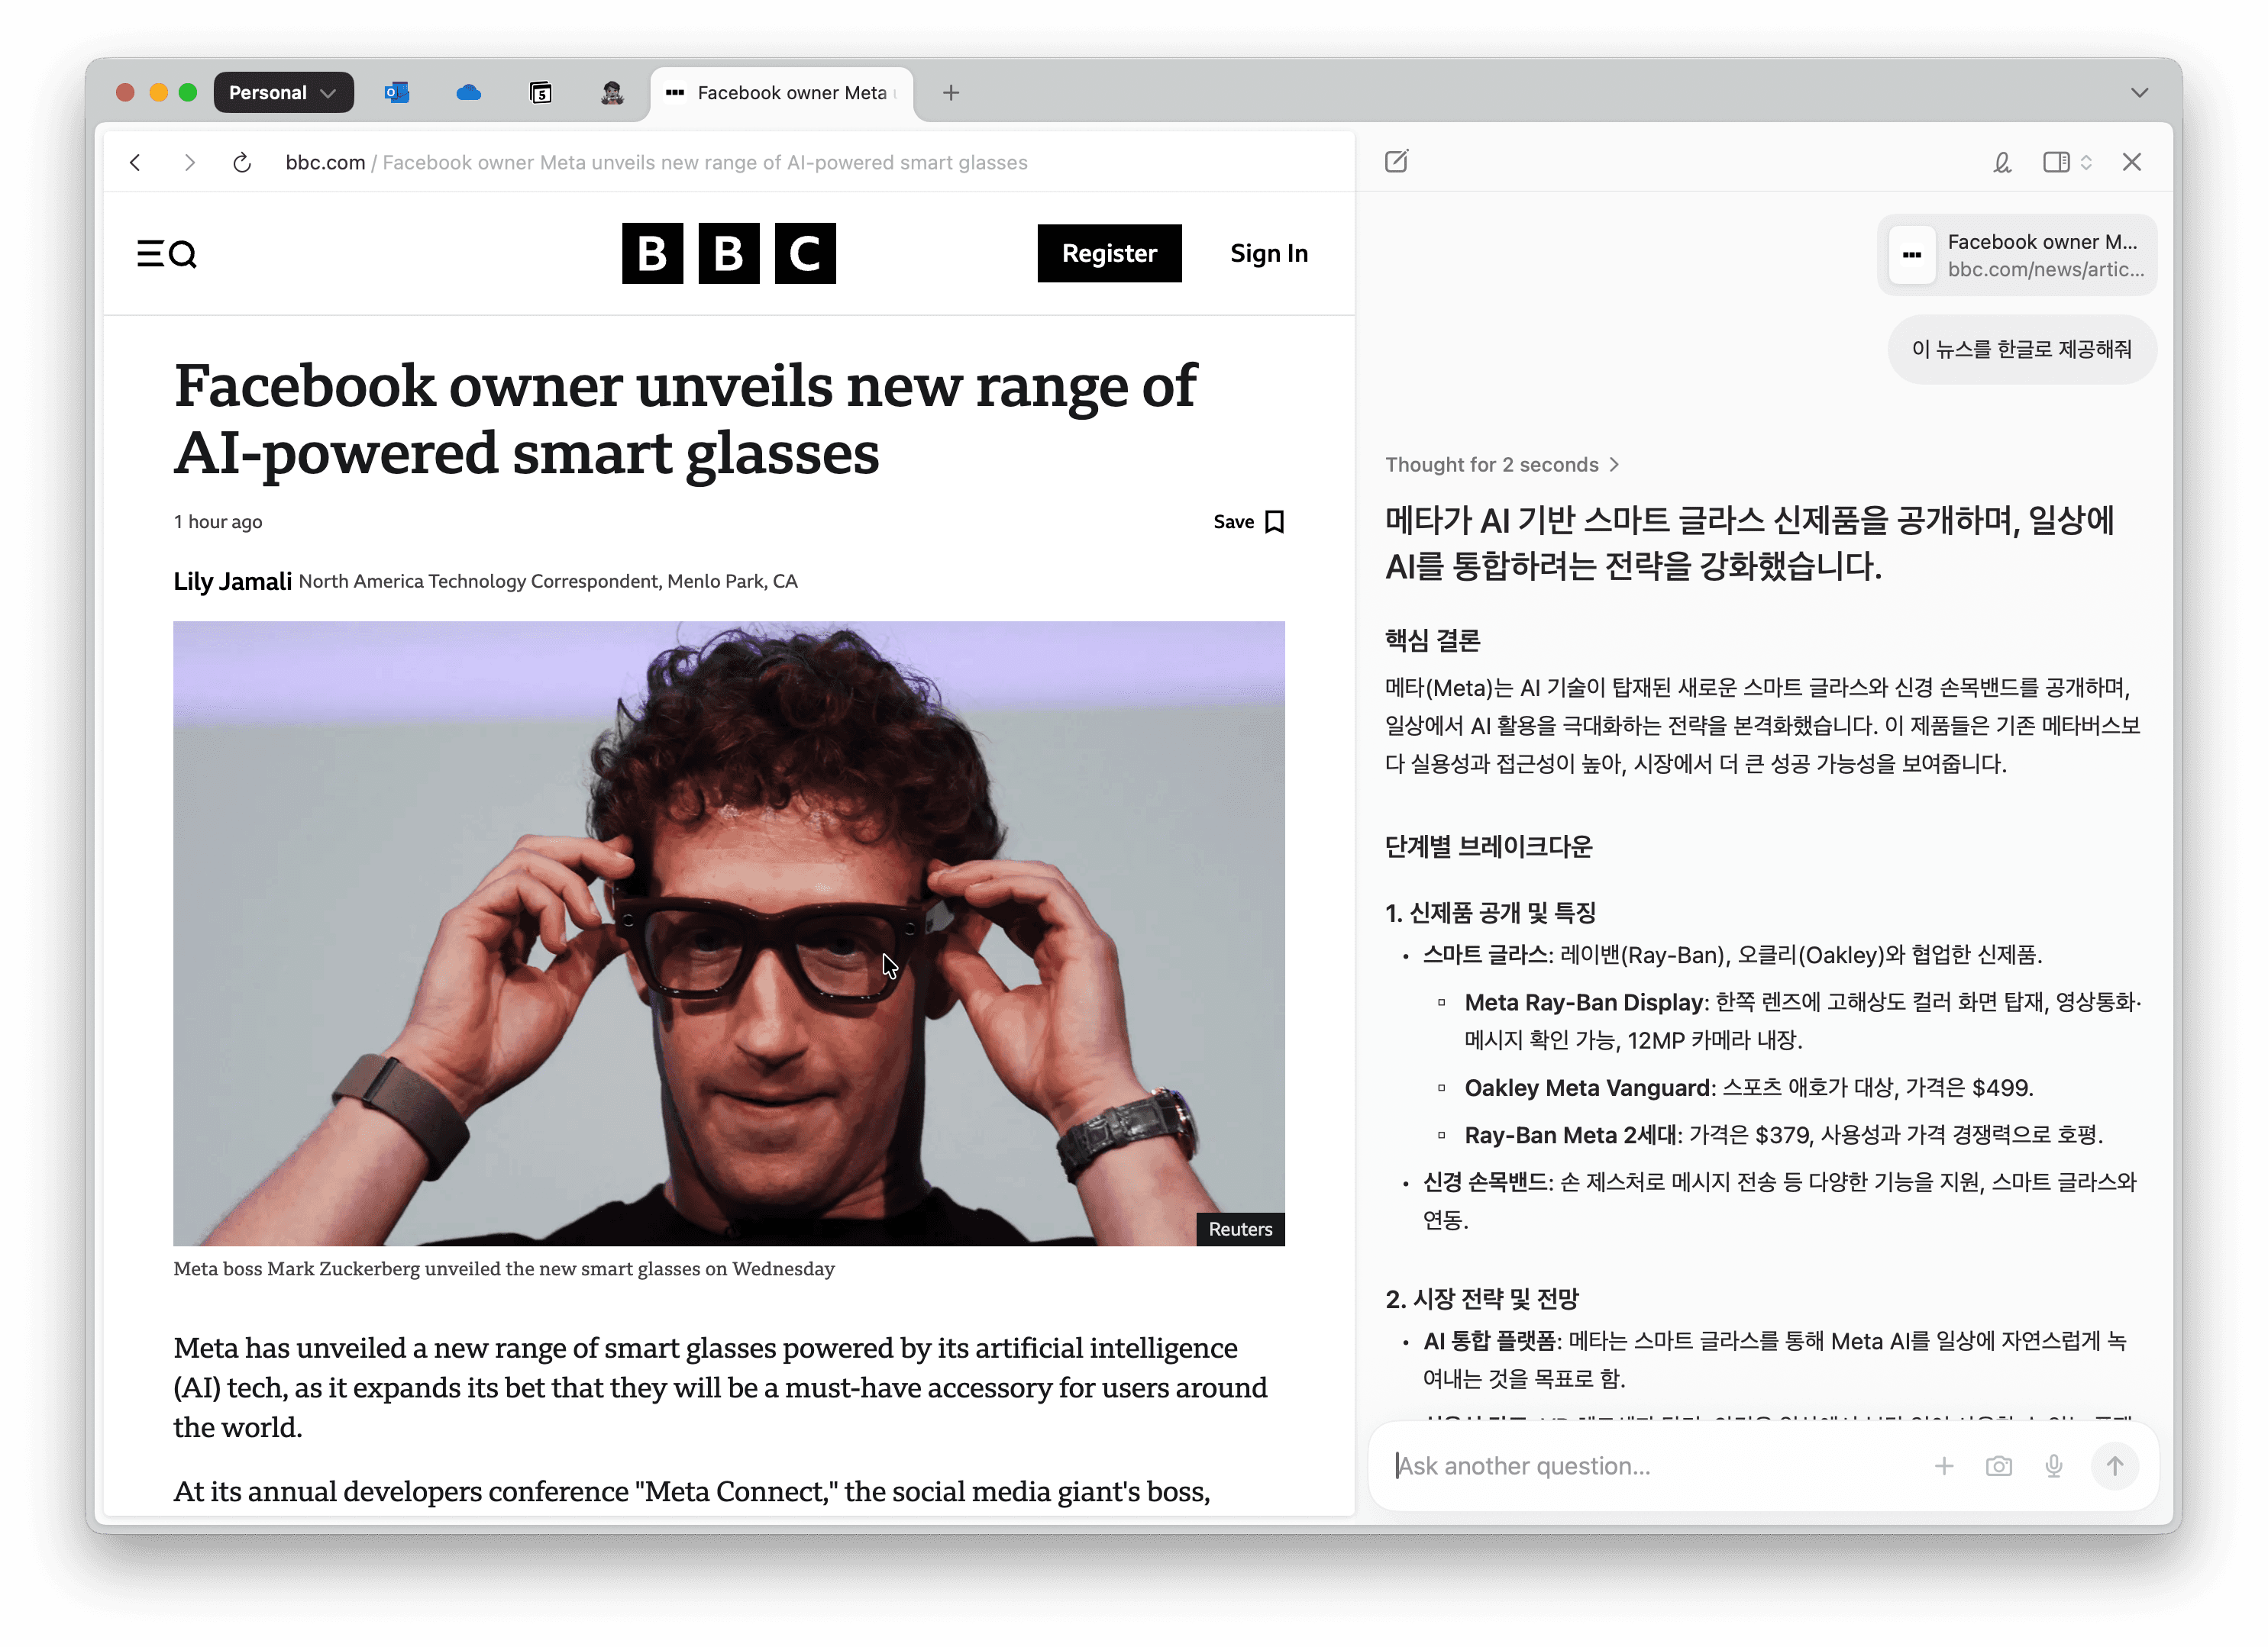
Task: Click the Mark Zuckerberg article photo
Action: pos(729,933)
